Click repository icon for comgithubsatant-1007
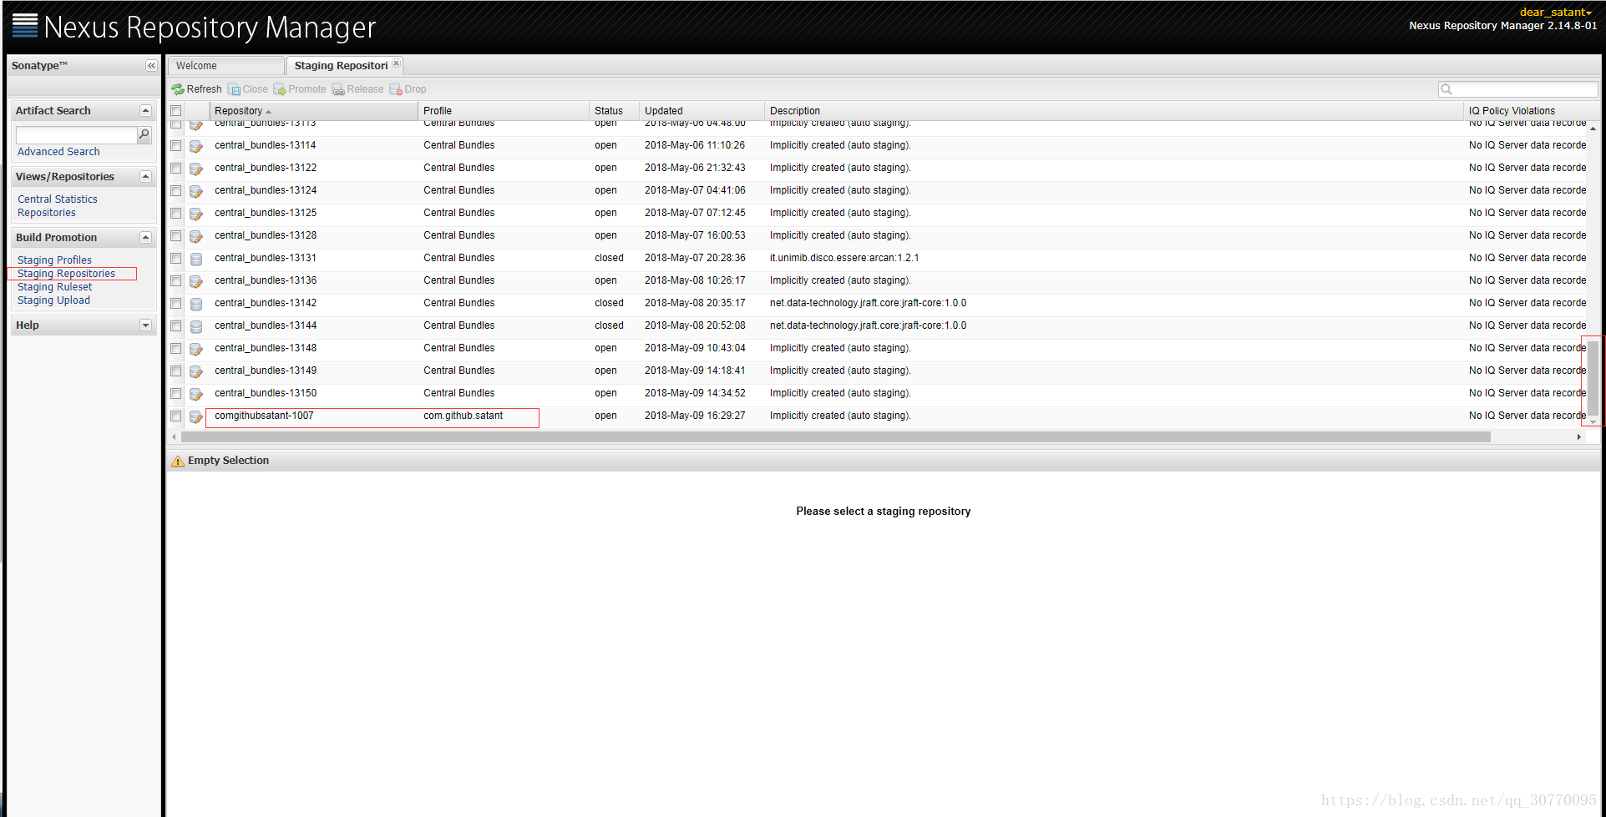This screenshot has height=817, width=1606. (x=196, y=416)
